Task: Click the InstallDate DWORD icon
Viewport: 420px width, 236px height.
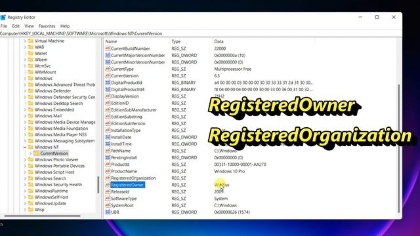Action: (108, 137)
